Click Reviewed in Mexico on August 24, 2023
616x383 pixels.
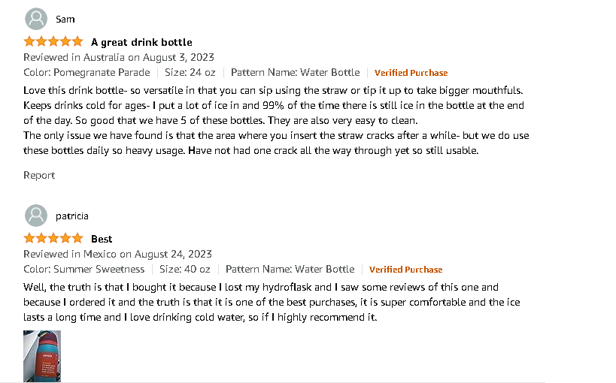click(117, 254)
